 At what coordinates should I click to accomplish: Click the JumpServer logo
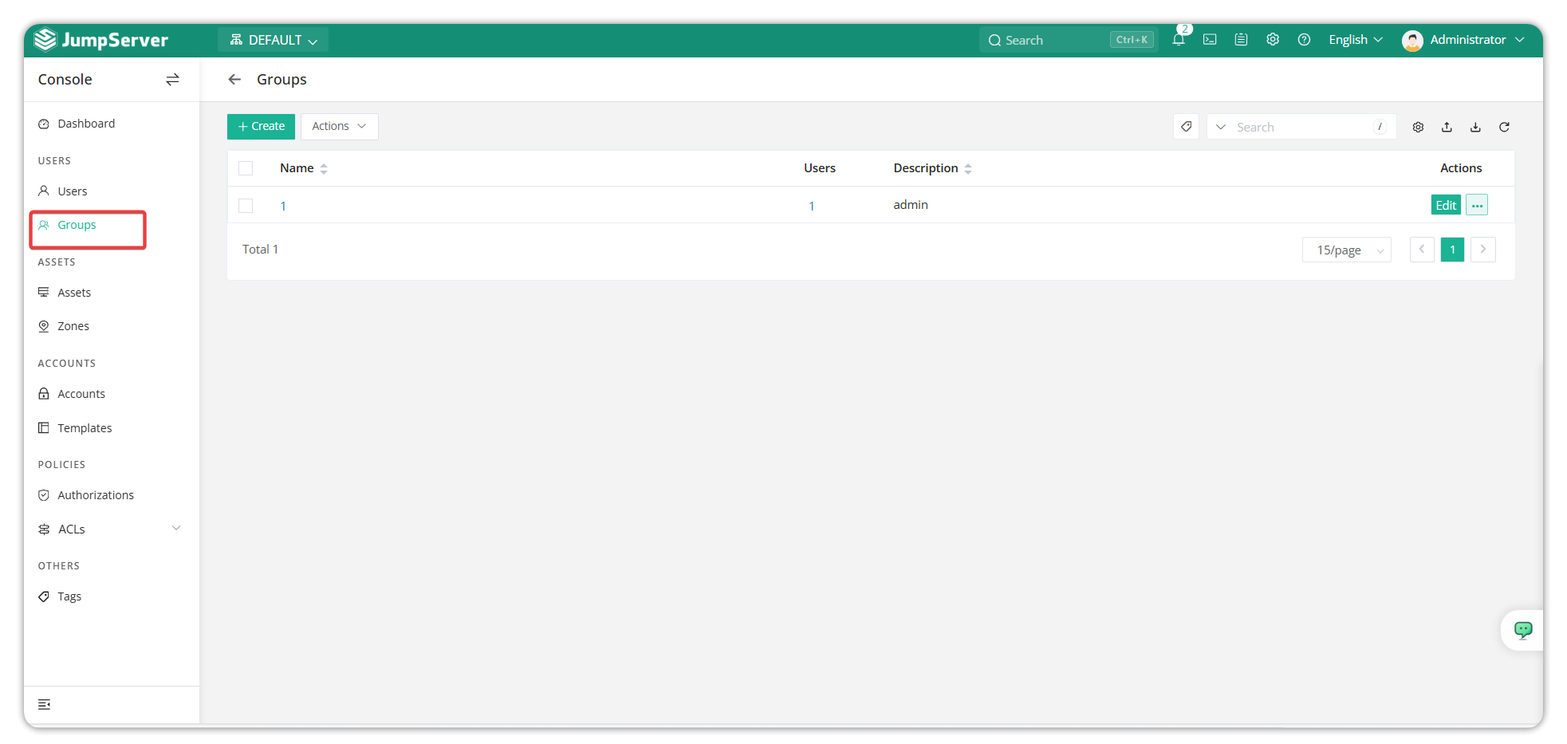pyautogui.click(x=101, y=40)
